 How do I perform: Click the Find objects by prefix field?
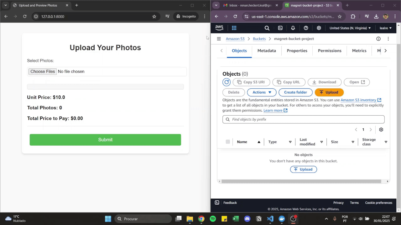pos(303,119)
